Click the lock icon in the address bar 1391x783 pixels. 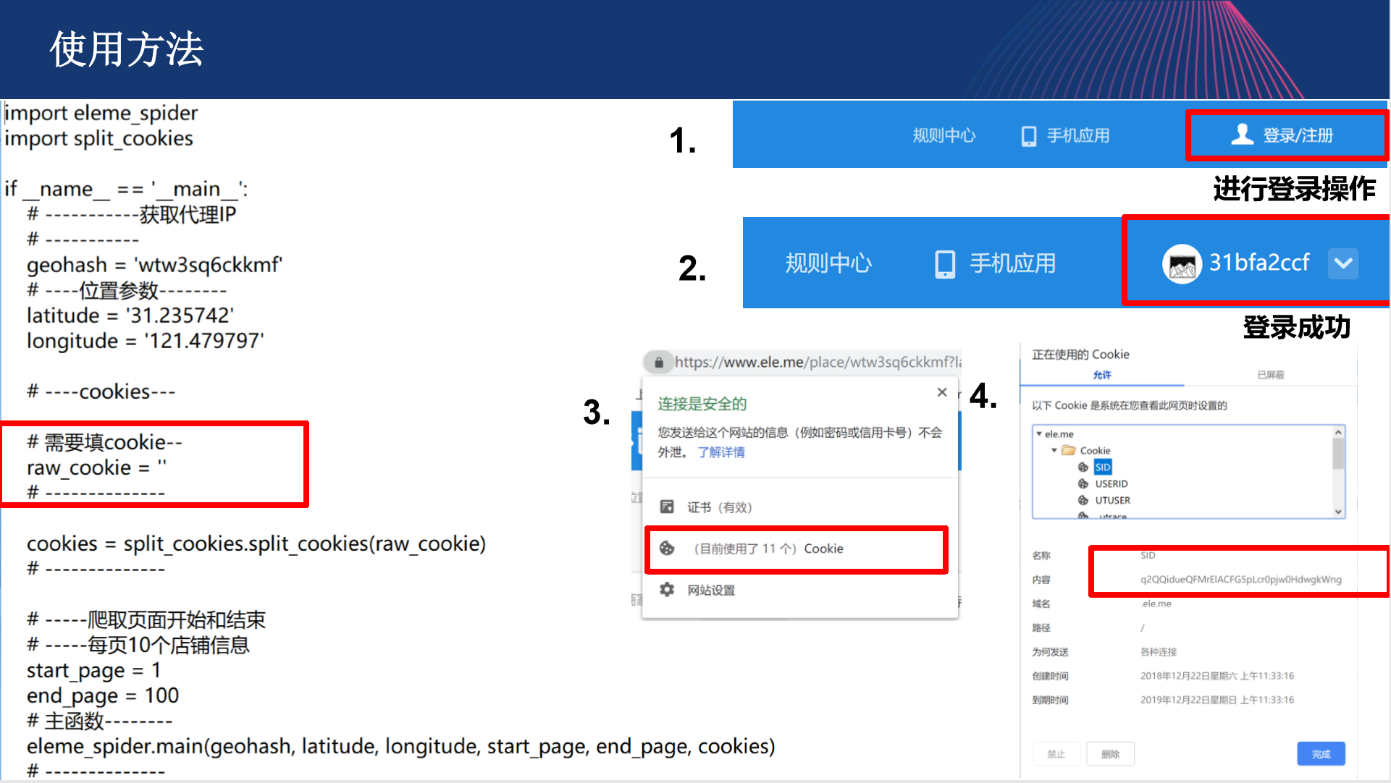658,362
